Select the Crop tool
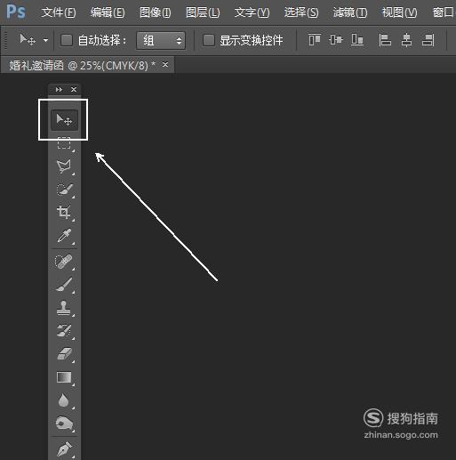The image size is (456, 460). (x=64, y=213)
